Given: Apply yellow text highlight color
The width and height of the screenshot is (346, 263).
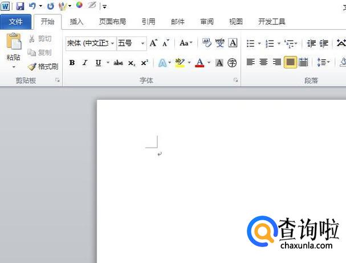Looking at the screenshot, I should coord(180,63).
